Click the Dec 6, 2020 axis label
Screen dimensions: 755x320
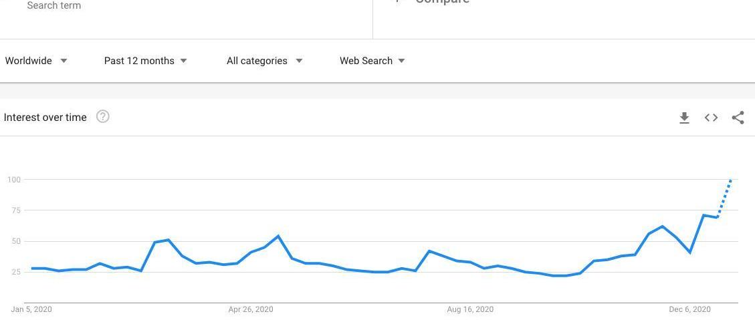pyautogui.click(x=689, y=309)
